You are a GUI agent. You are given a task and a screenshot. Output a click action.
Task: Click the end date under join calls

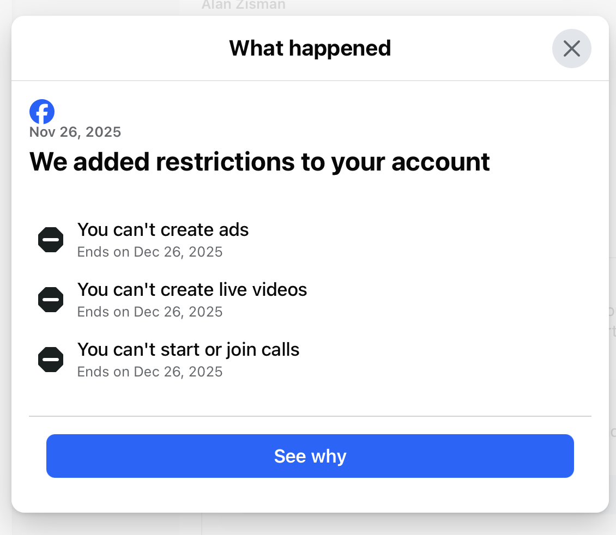tap(150, 372)
